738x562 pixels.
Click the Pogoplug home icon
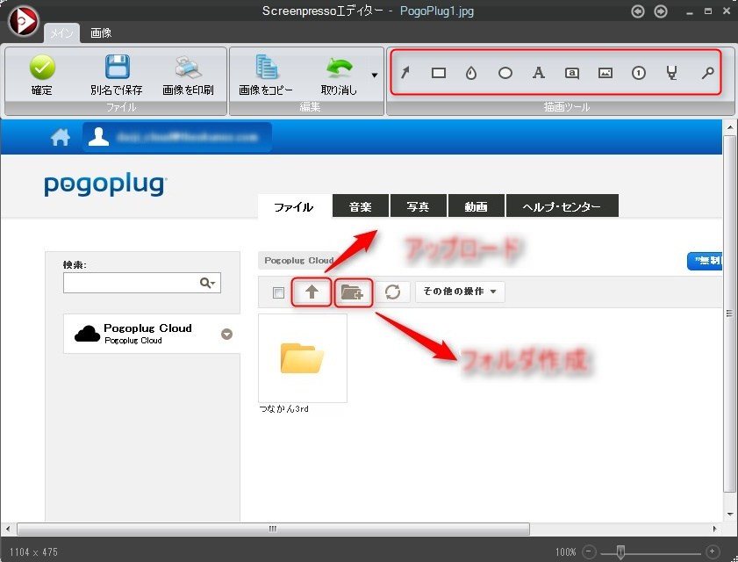[61, 137]
